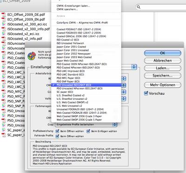Click the Abbrechen button
The image size is (186, 173).
[x=163, y=61]
